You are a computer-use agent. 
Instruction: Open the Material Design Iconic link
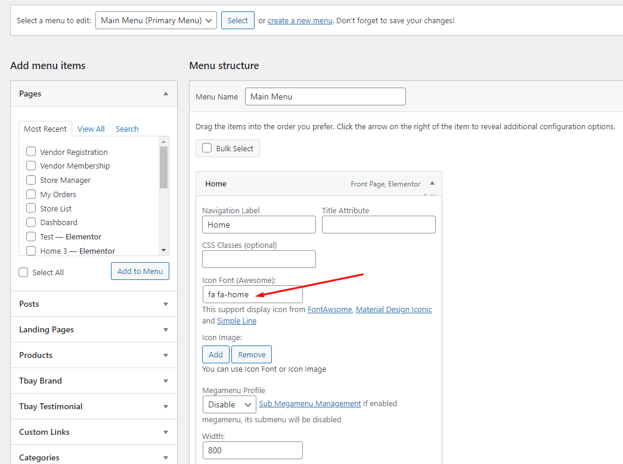pyautogui.click(x=393, y=310)
